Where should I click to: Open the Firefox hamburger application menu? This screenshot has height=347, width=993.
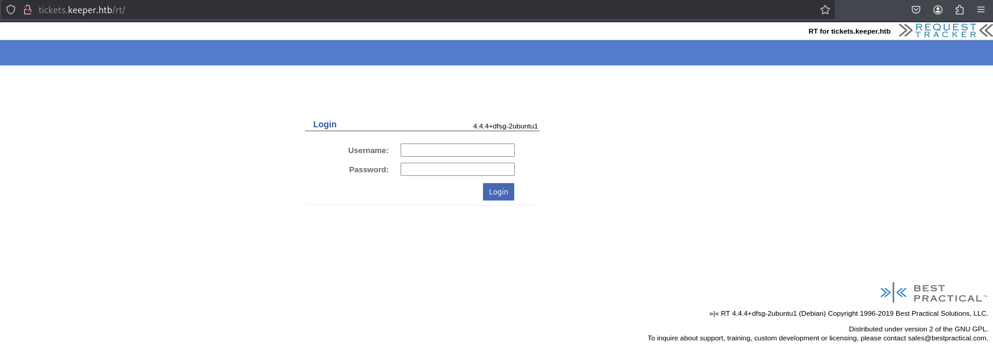click(x=981, y=10)
